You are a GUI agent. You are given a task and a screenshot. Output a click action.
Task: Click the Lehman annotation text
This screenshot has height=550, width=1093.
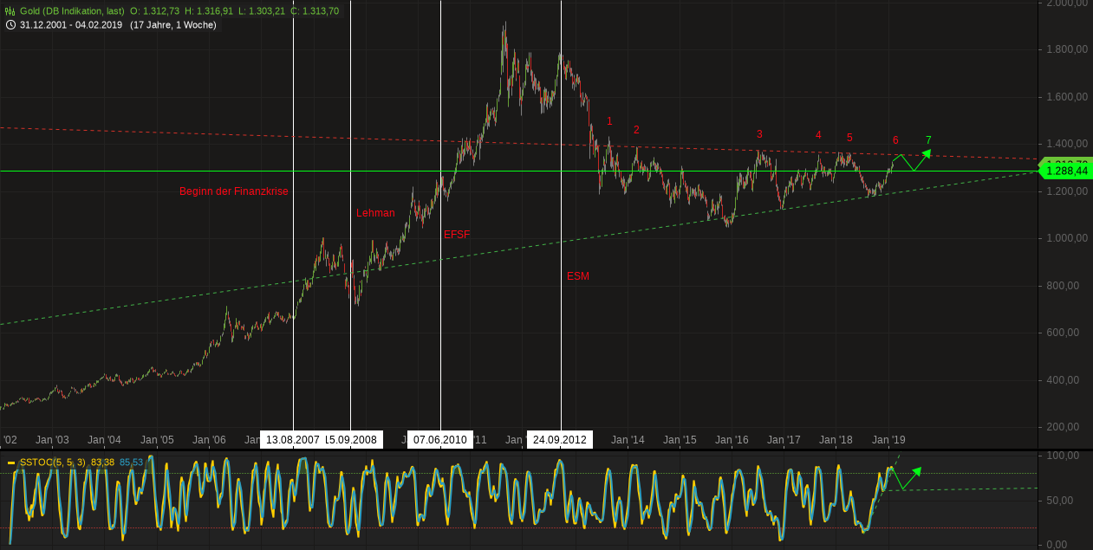(x=375, y=212)
